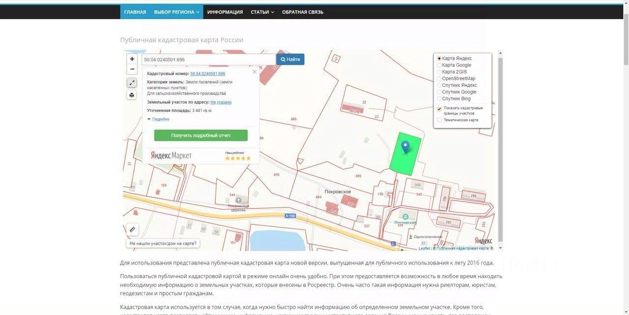Viewport: 629px width, 315px height.
Task: Click the Найти search button
Action: [x=290, y=59]
